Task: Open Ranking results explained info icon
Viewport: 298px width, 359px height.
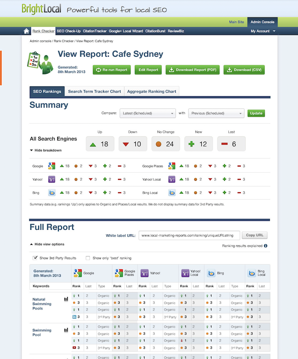Action: point(265,246)
